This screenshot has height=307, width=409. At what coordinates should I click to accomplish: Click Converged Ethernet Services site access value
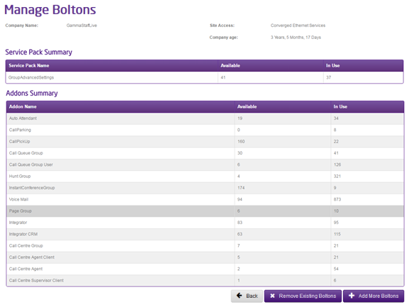[298, 26]
